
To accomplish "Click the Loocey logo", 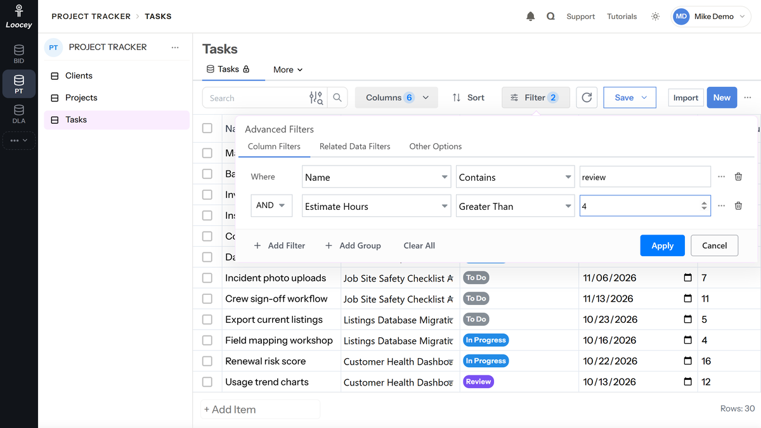I will point(19,16).
